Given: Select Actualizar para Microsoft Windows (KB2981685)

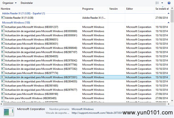Looking at the screenshot, I should coord(32,86).
